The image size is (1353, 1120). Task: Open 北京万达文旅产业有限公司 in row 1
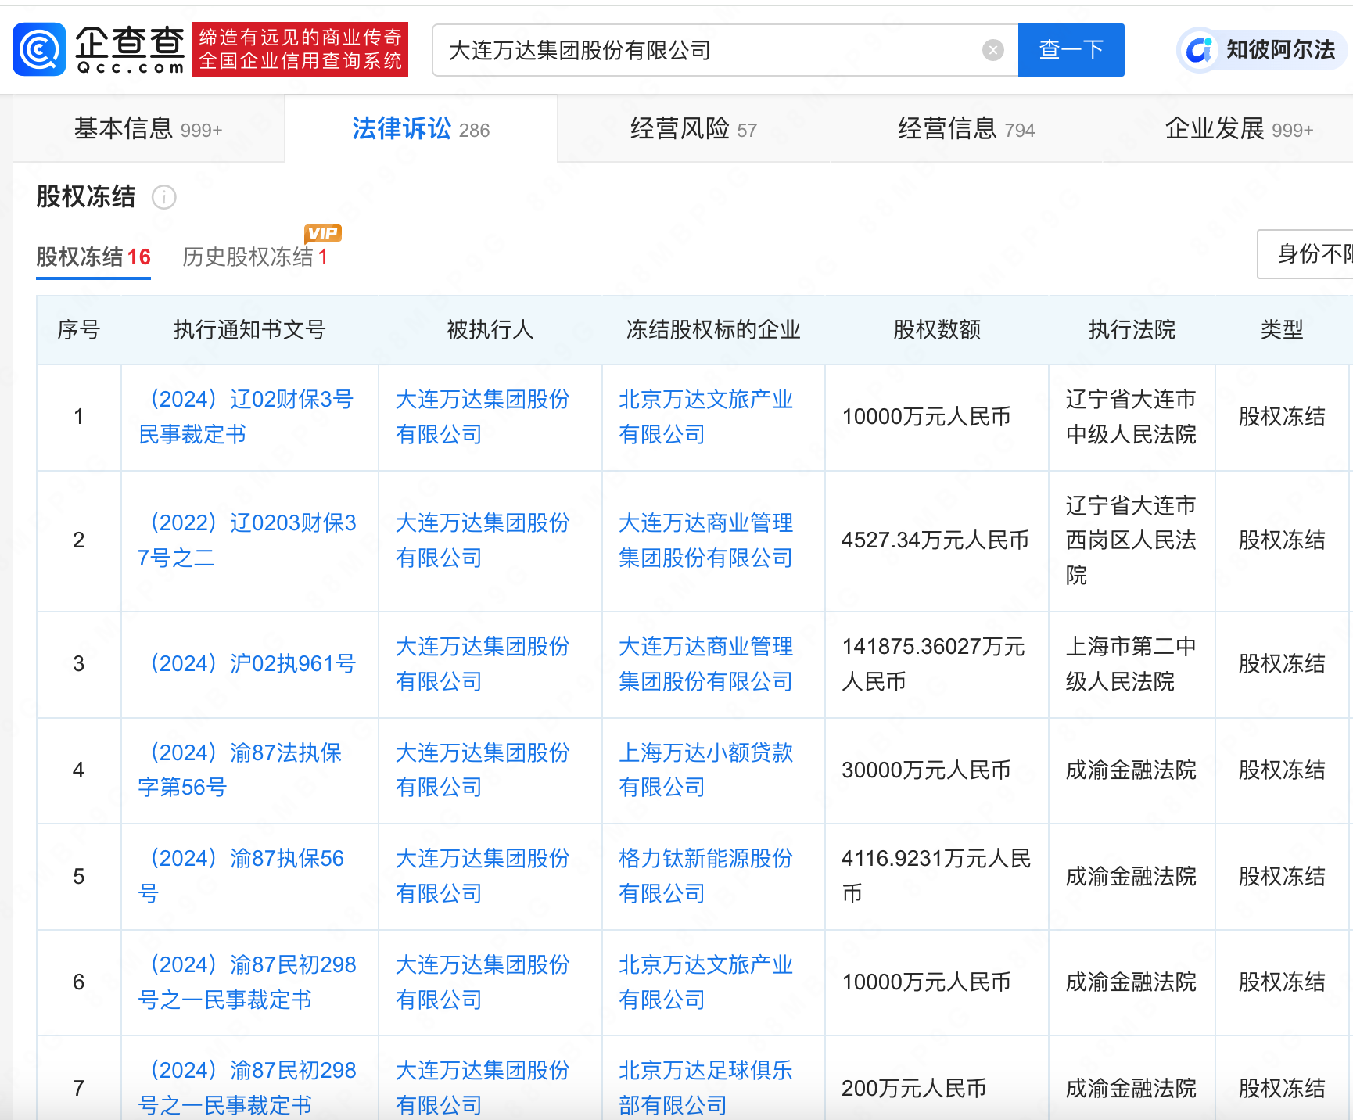[705, 417]
